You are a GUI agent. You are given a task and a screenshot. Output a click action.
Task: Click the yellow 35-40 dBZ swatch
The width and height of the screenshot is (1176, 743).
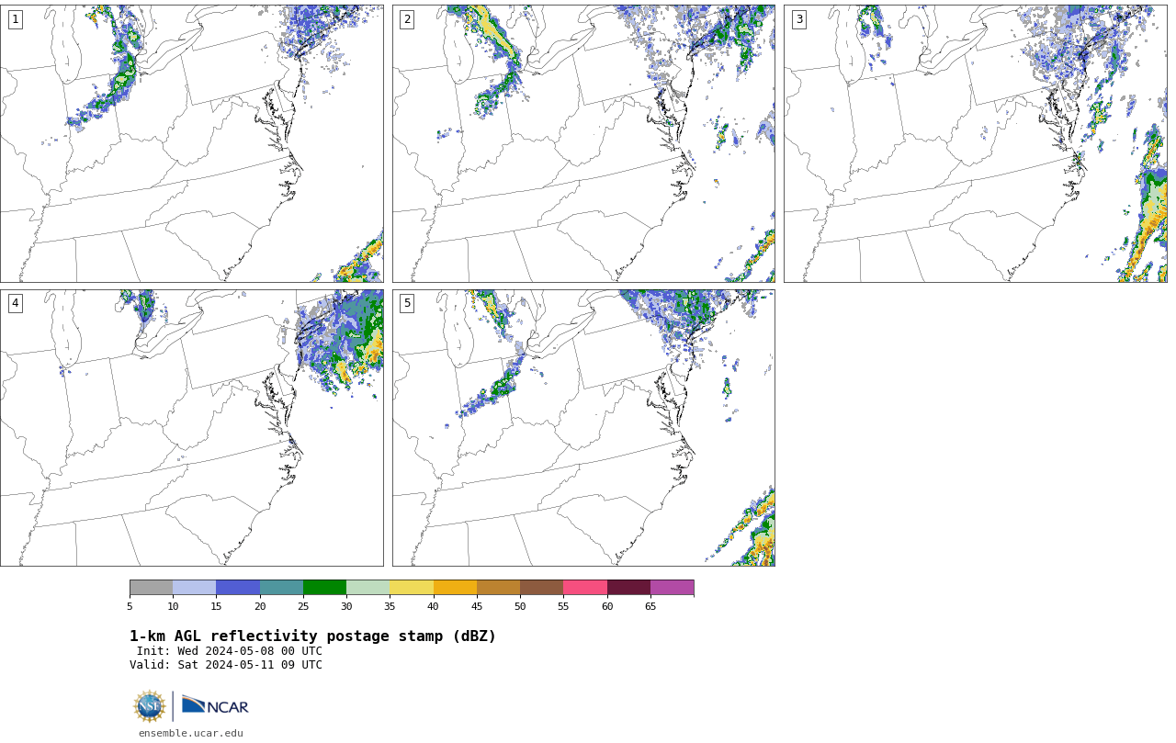[412, 588]
